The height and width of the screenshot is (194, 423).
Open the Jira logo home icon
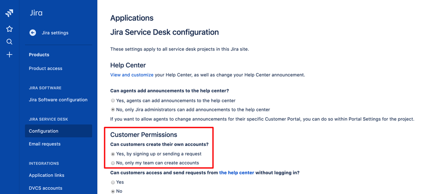tap(9, 13)
